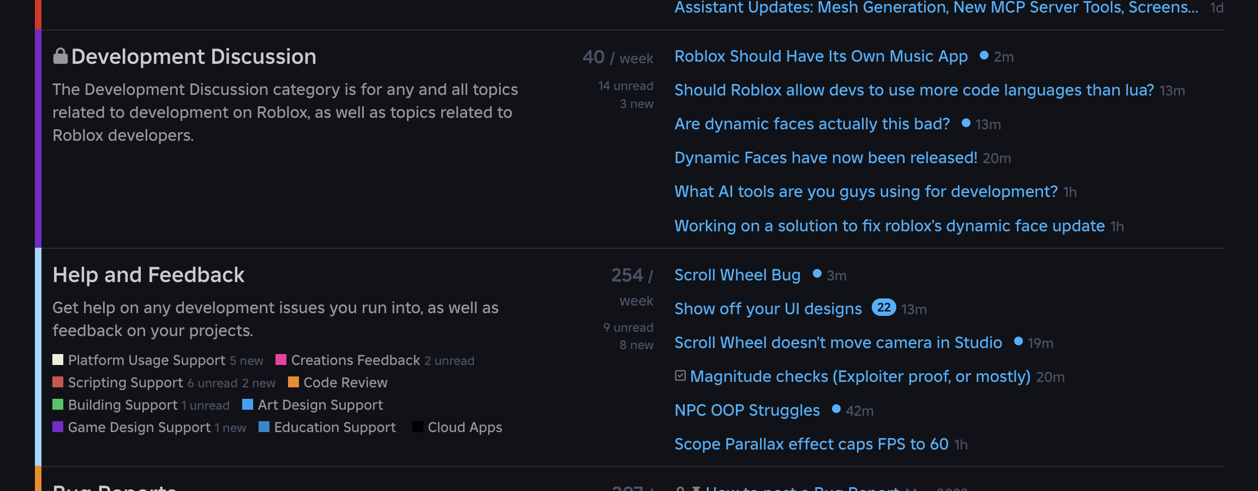Image resolution: width=1258 pixels, height=491 pixels.
Task: Click the Help and Feedback description text
Action: (275, 319)
